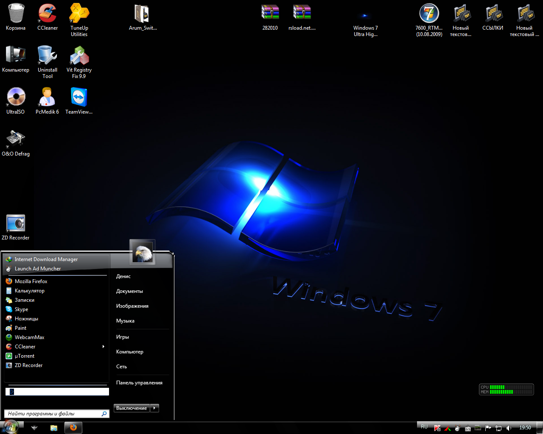Viewport: 543px width, 434px height.
Task: Open Калькулятор from Start menu
Action: coord(56,291)
